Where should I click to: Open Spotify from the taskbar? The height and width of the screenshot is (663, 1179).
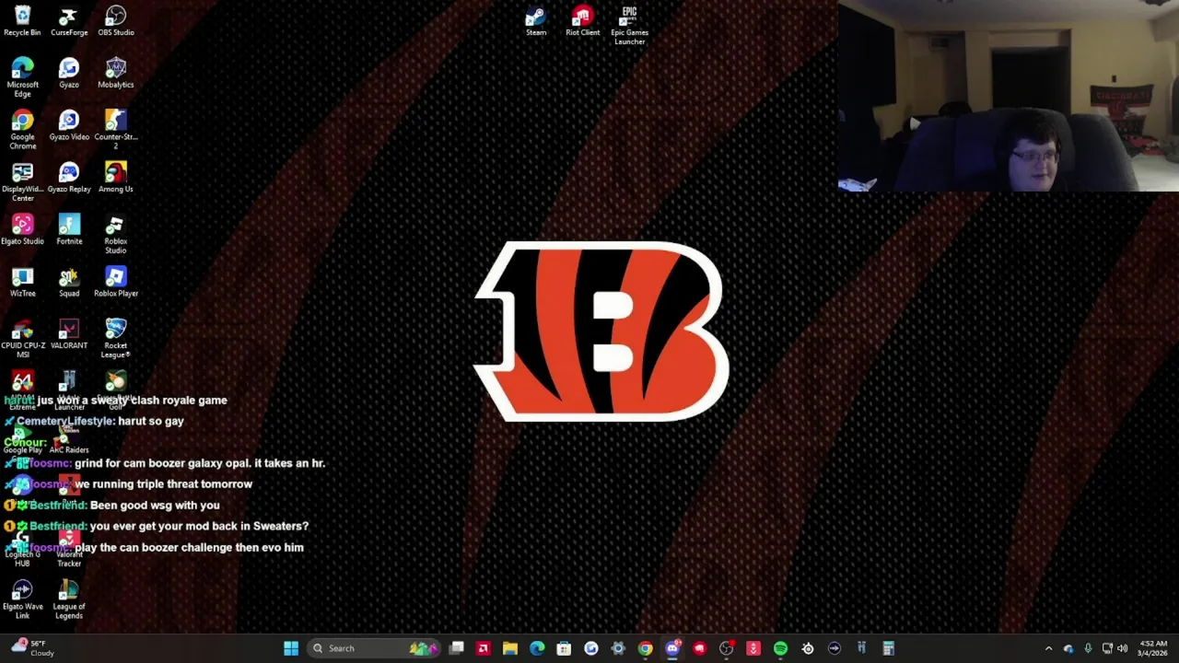(x=780, y=648)
